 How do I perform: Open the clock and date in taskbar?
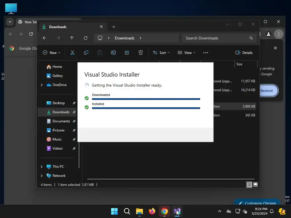coord(259,211)
